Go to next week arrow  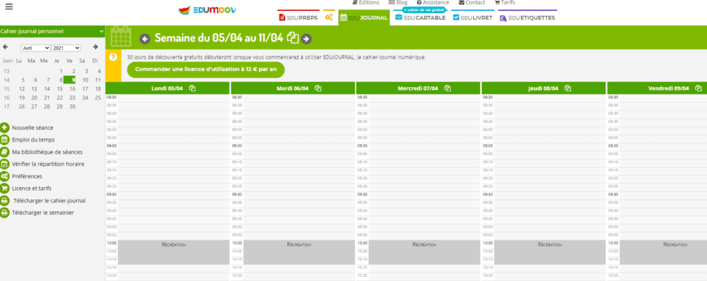[306, 39]
